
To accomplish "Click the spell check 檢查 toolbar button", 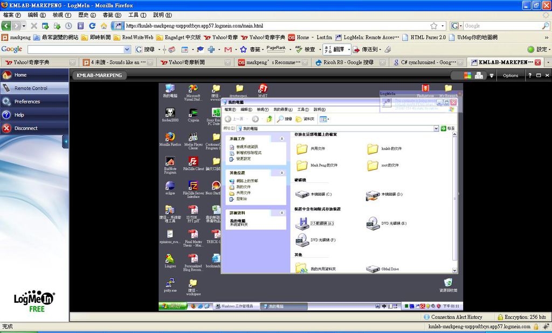I will tap(306, 49).
